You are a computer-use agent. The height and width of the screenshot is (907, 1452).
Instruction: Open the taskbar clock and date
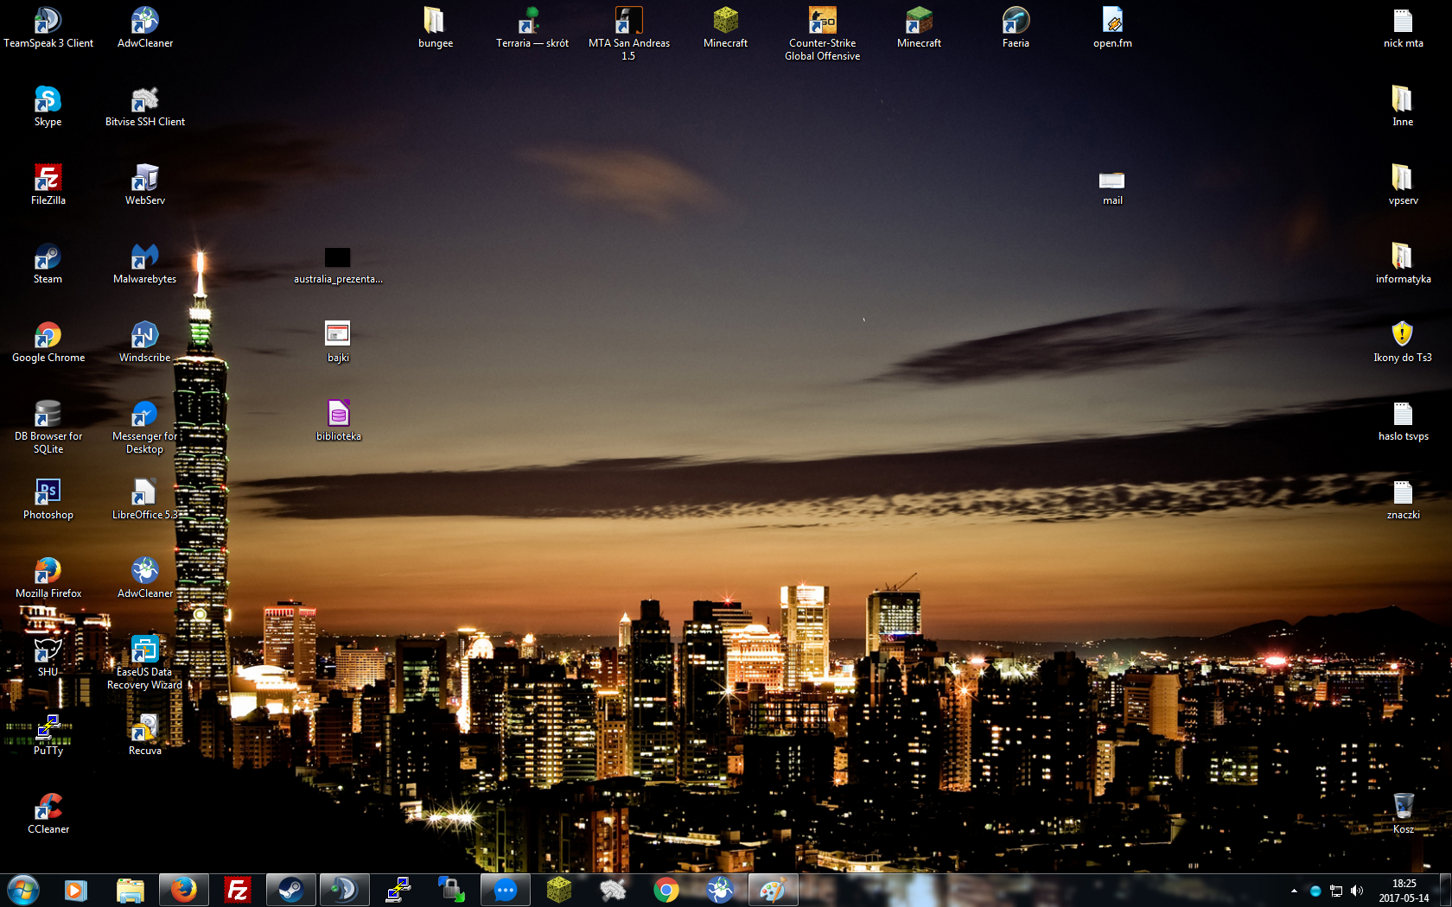(1404, 891)
